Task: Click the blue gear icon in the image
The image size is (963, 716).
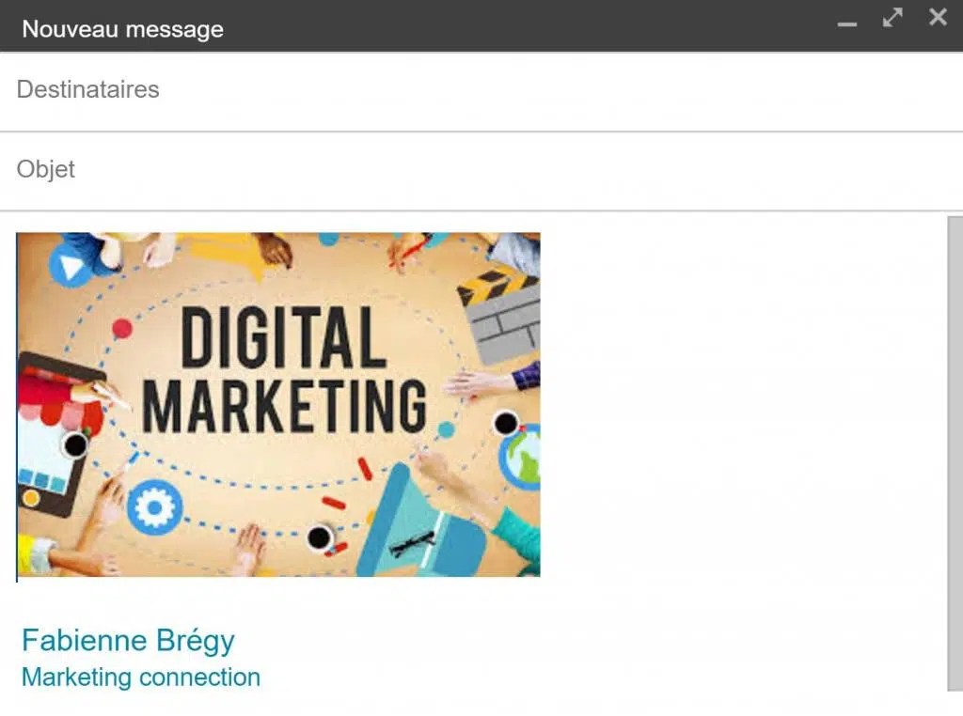Action: pos(153,507)
